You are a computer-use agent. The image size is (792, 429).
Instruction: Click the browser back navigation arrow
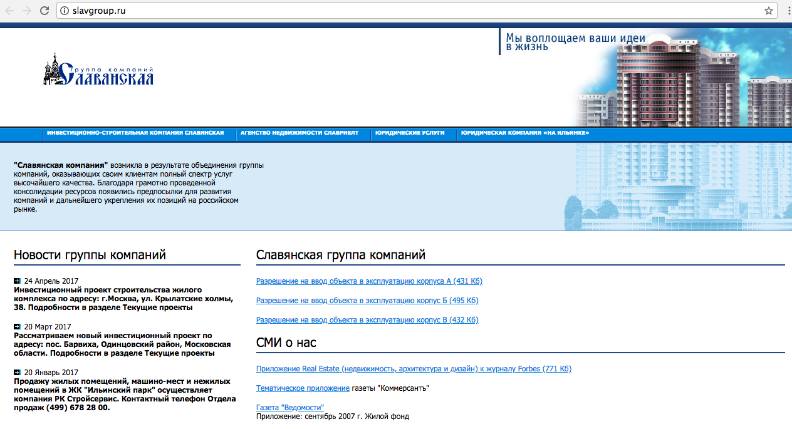(x=9, y=10)
